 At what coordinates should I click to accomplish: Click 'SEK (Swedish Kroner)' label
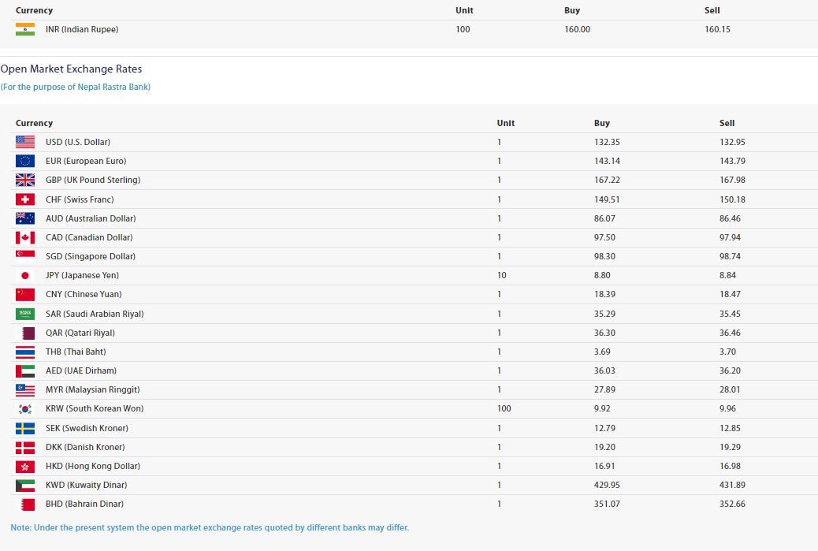click(87, 428)
